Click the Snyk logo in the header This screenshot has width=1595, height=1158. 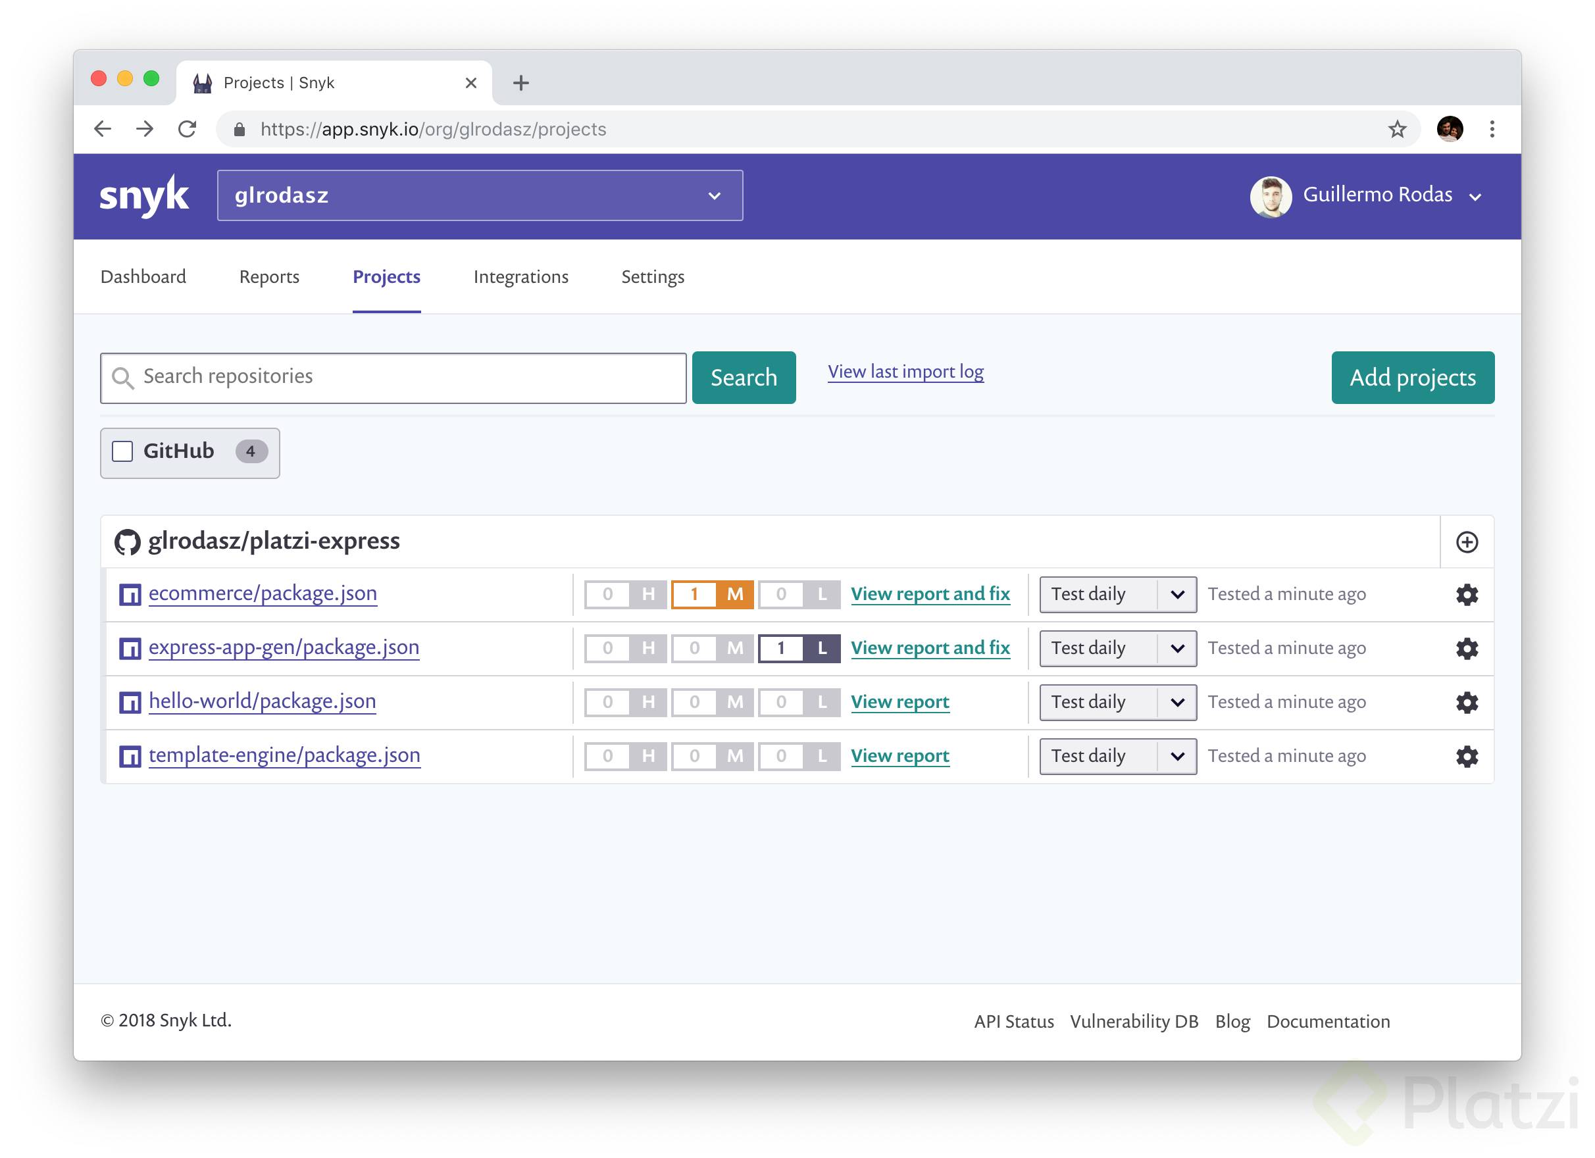click(x=143, y=195)
